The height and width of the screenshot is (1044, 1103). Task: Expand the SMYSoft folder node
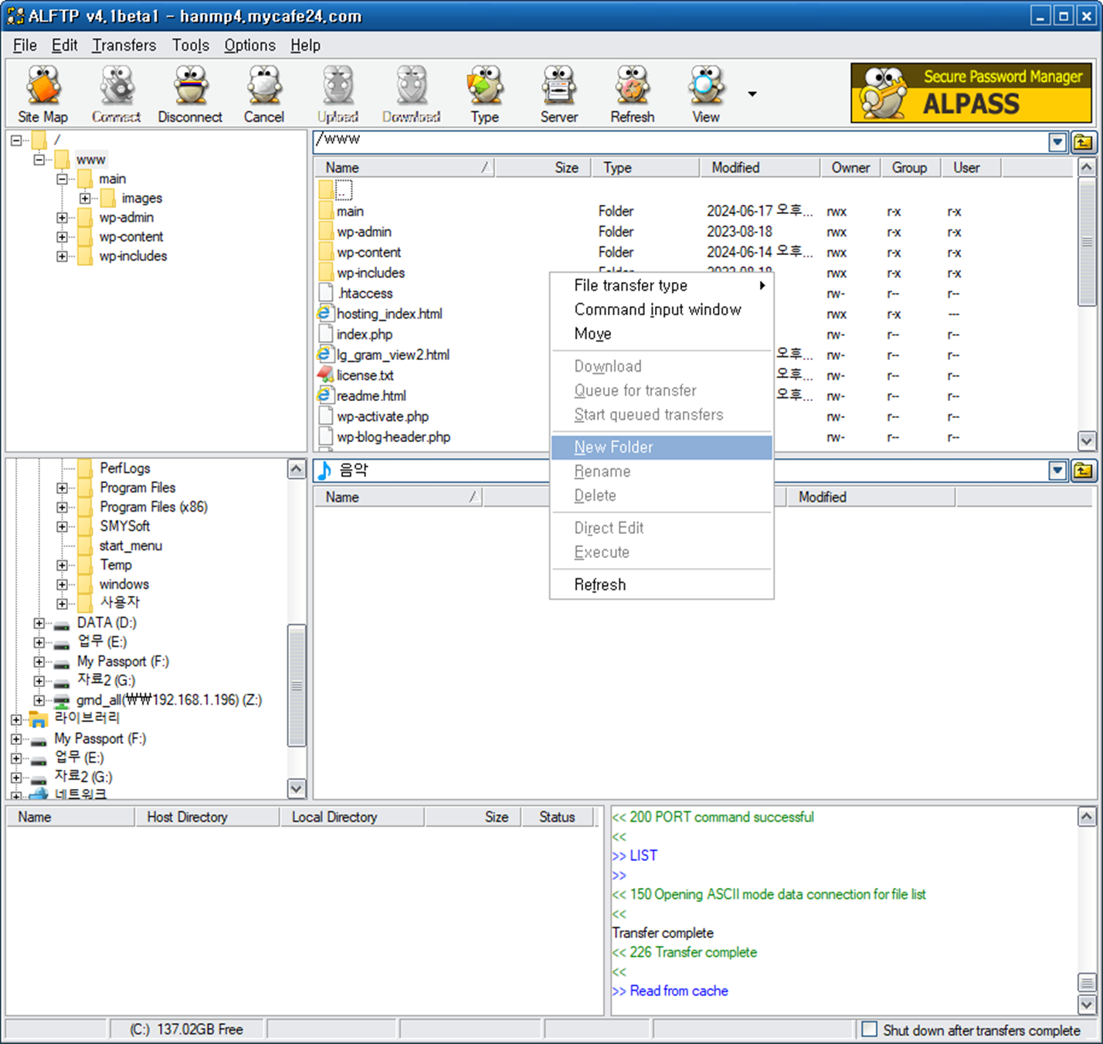point(62,526)
